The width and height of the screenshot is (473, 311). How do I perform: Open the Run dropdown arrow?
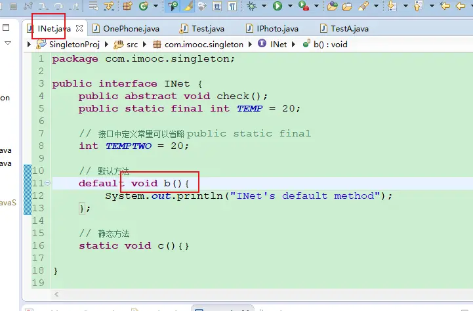[x=290, y=6]
